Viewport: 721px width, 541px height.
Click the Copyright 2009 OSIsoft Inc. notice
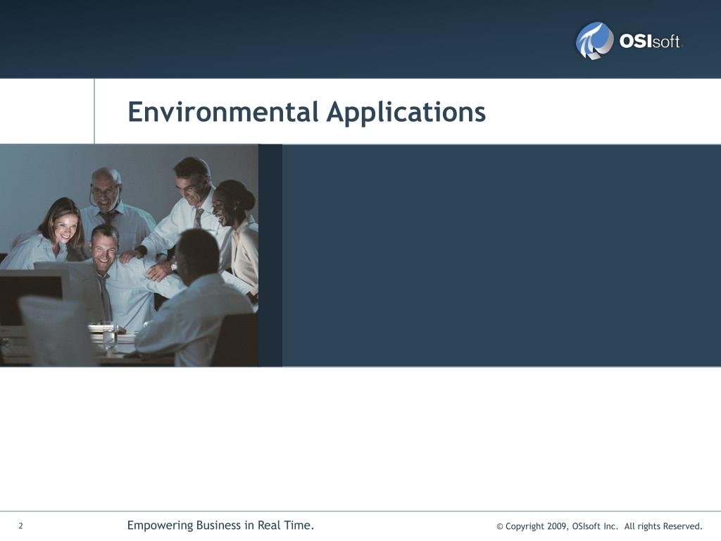pos(599,526)
